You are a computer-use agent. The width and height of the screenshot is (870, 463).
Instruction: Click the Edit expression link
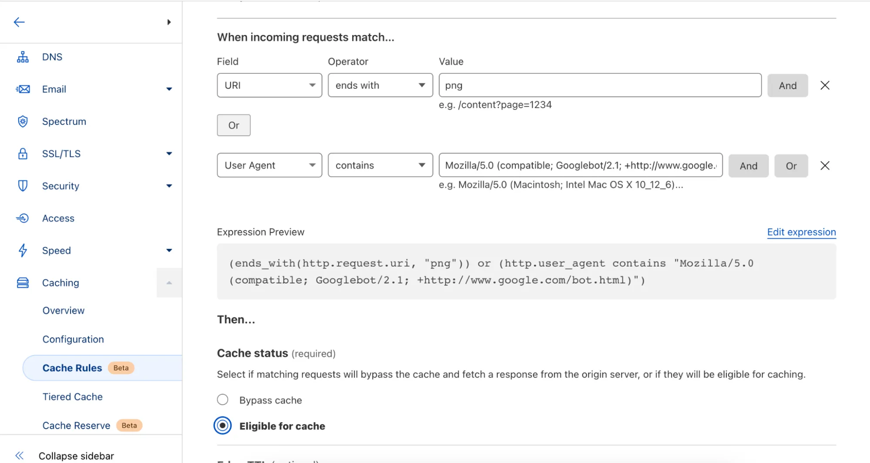[801, 232]
